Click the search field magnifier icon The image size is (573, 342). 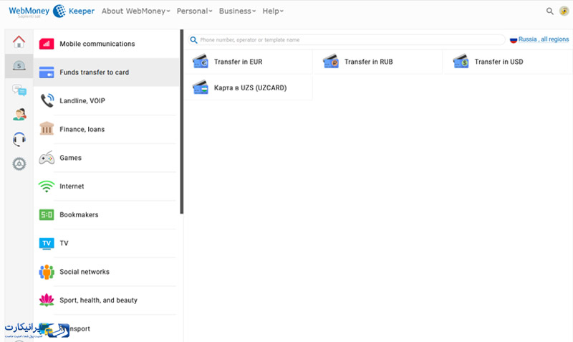tap(193, 40)
